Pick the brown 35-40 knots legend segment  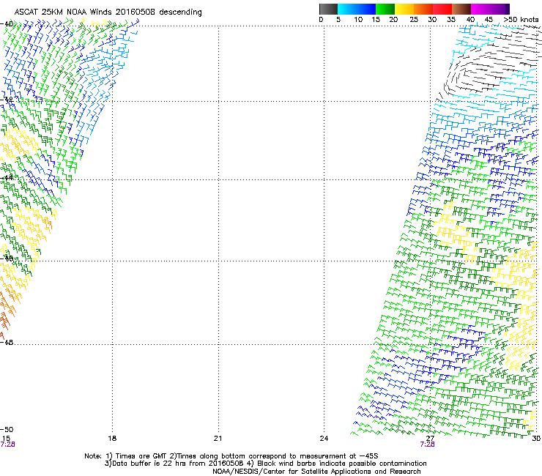461,9
